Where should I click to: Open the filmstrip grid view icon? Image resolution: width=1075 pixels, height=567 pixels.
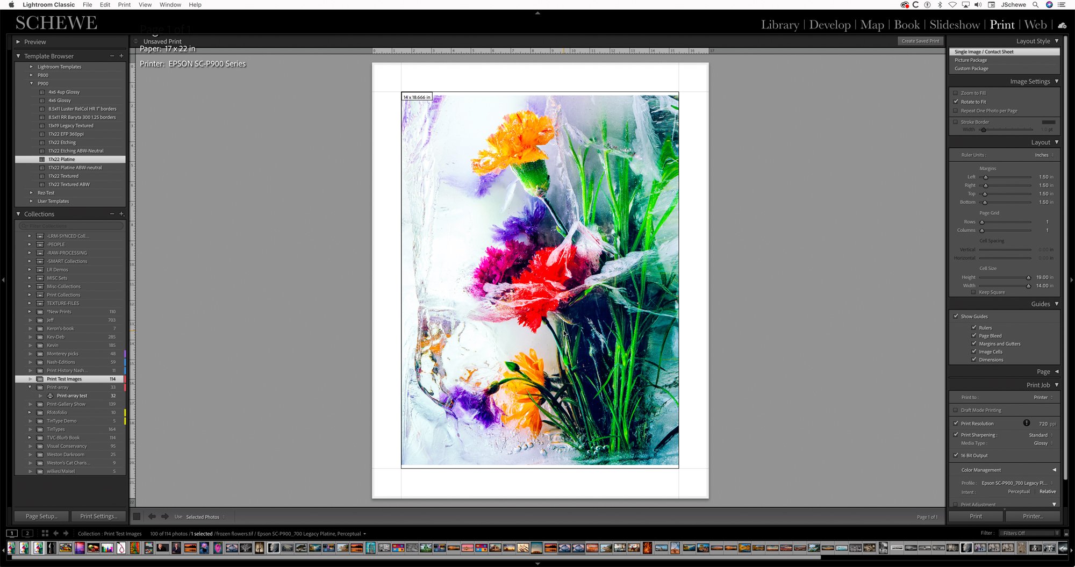tap(45, 533)
